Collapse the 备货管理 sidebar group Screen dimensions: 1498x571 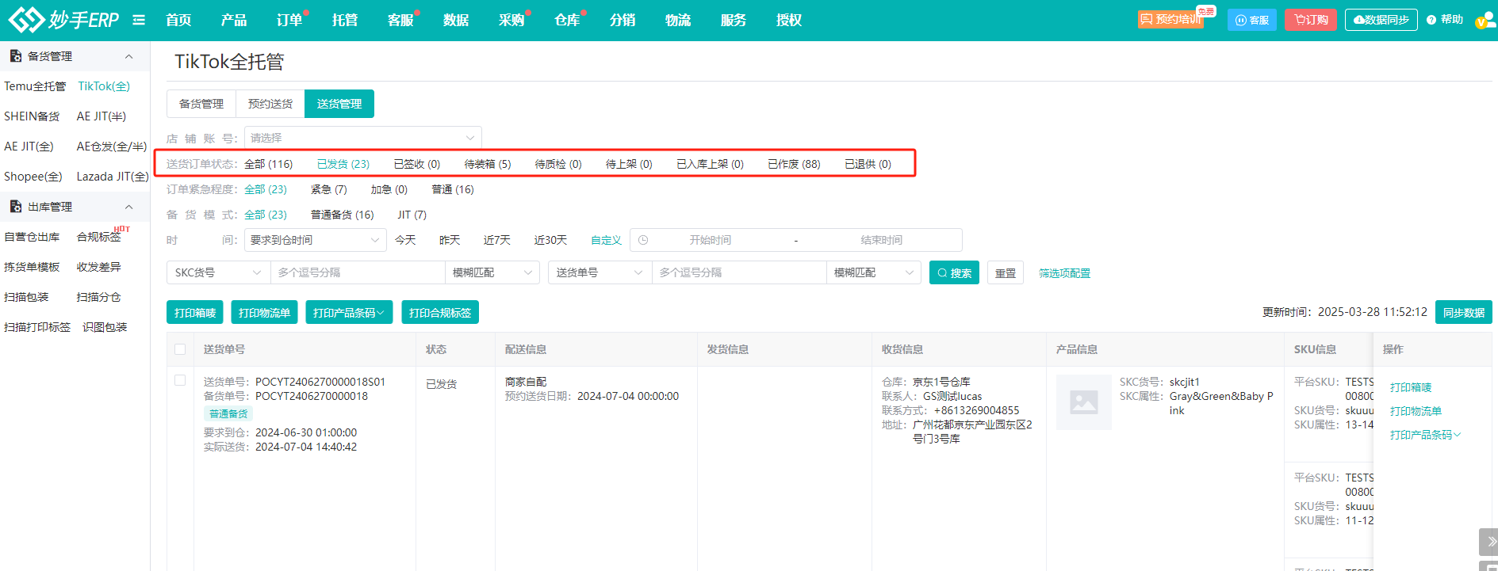[x=129, y=56]
